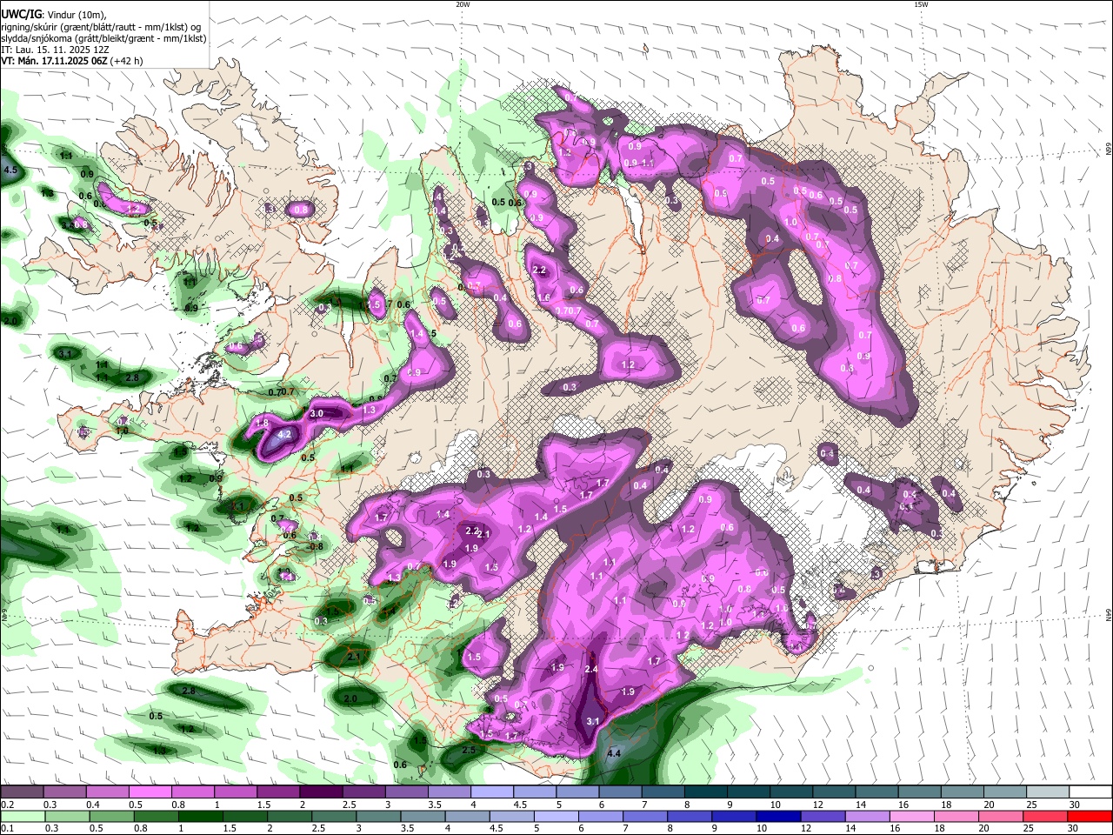Click the deep navy rain swatch at 10
The width and height of the screenshot is (1113, 835).
(x=778, y=816)
